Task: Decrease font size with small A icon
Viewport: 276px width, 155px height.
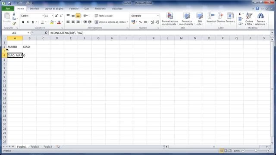Action: (61, 16)
